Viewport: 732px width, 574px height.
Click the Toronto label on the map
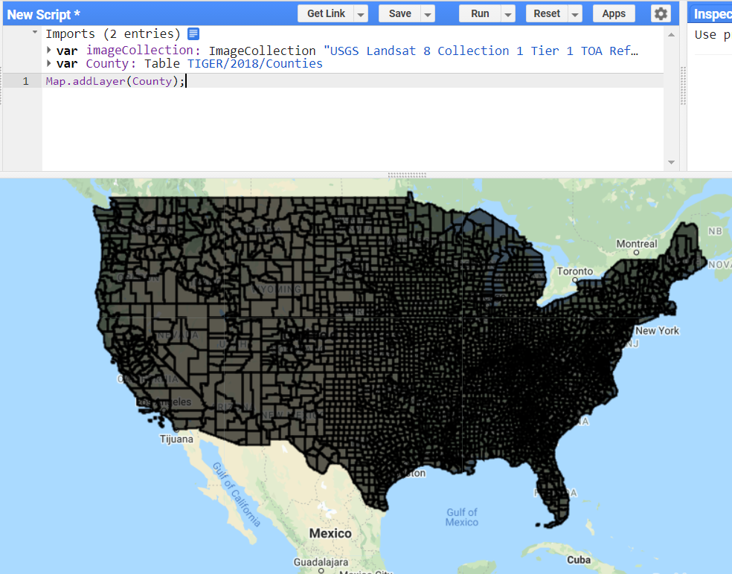(575, 271)
